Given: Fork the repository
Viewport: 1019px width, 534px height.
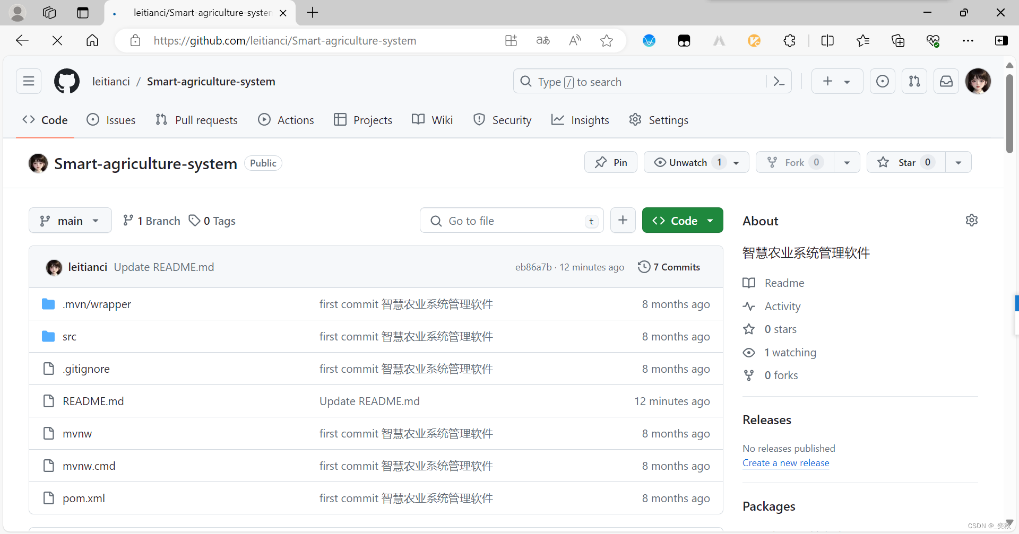Looking at the screenshot, I should pyautogui.click(x=795, y=162).
